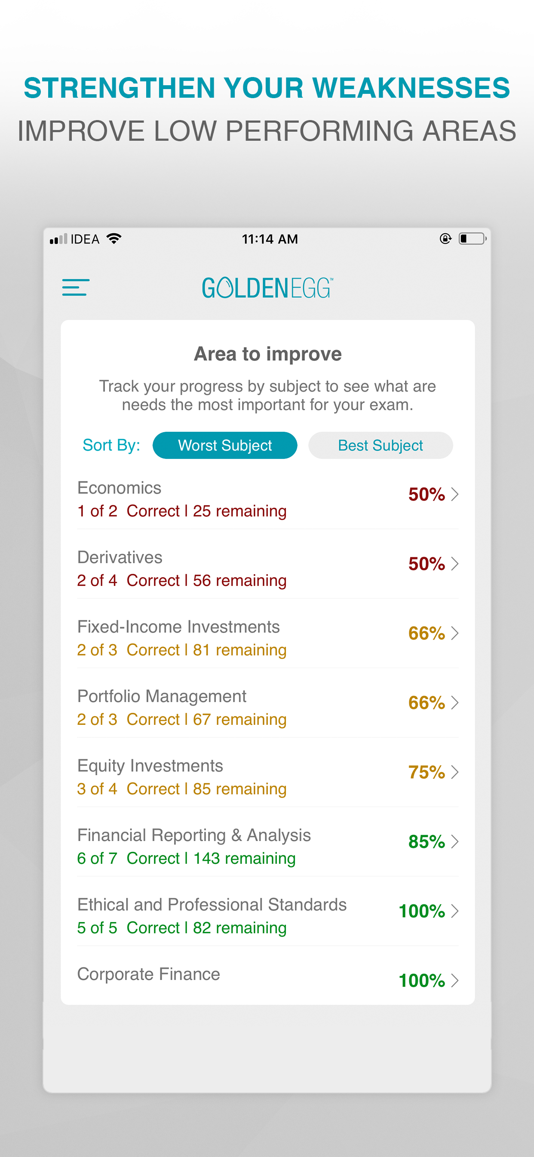Sort by Worst Subject
Image resolution: width=534 pixels, height=1157 pixels.
tap(225, 445)
